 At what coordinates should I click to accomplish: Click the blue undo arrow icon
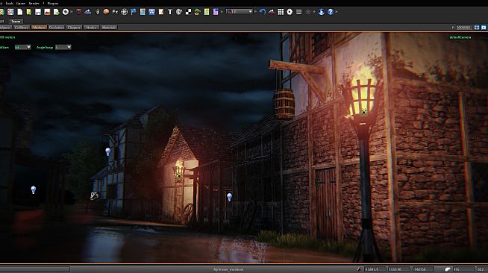coord(263,12)
